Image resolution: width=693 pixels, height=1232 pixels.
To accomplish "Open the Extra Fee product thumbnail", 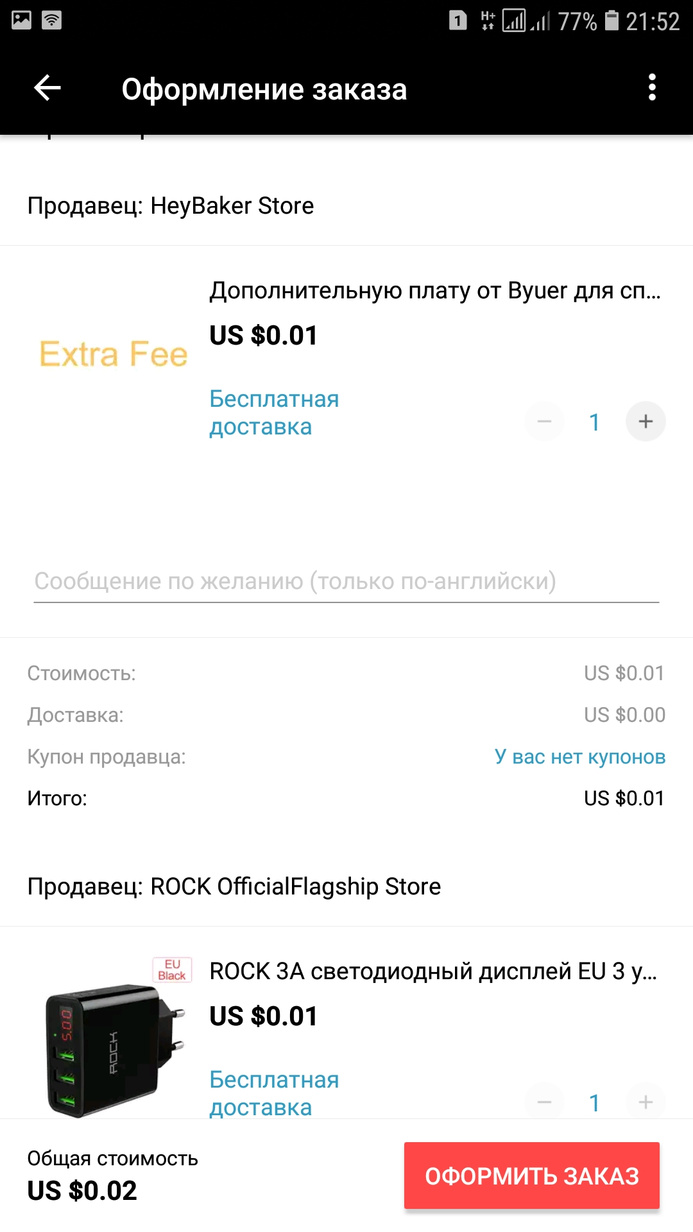I will (114, 354).
